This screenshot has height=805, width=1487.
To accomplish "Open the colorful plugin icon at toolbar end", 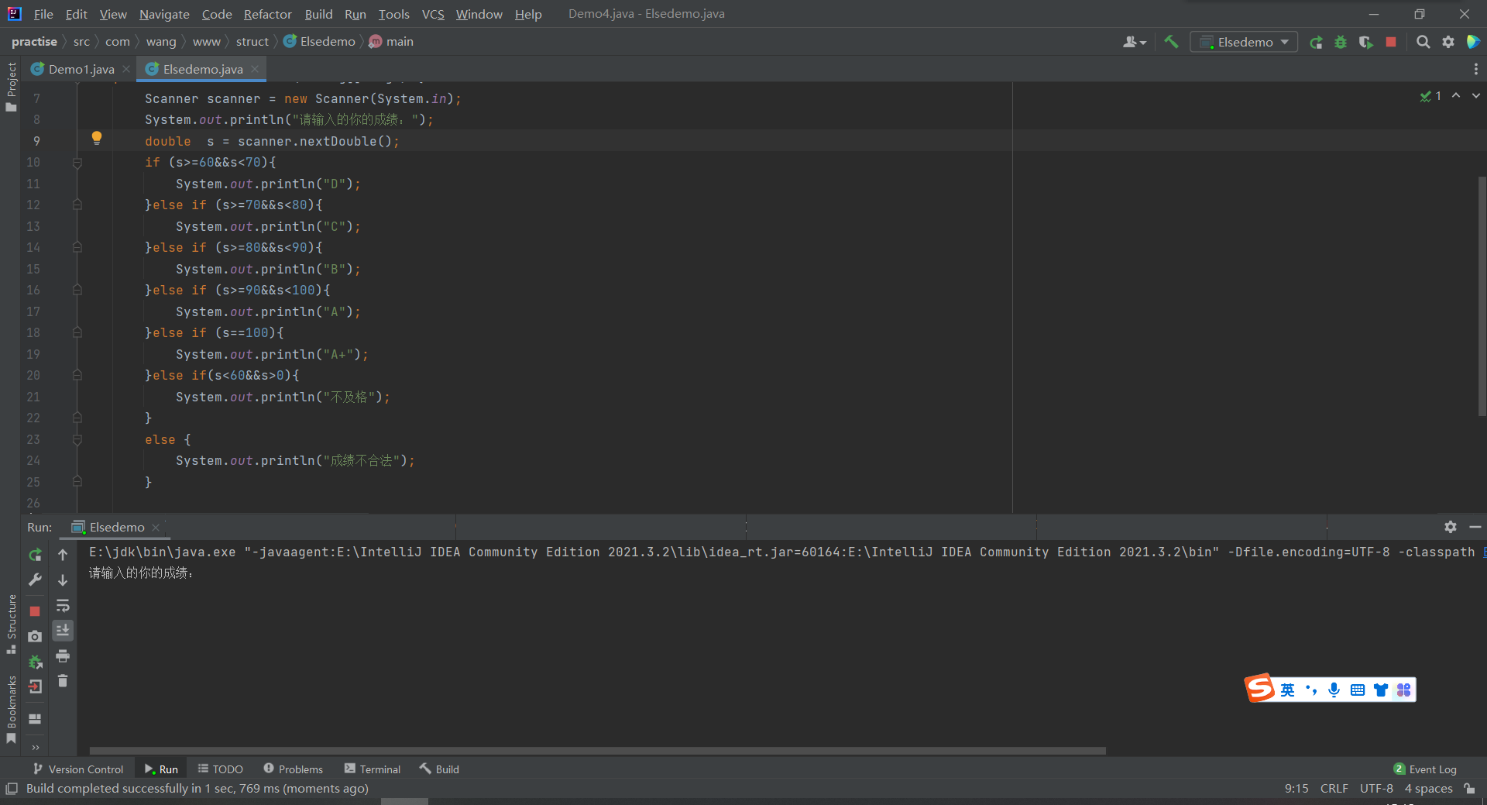I will 1473,42.
